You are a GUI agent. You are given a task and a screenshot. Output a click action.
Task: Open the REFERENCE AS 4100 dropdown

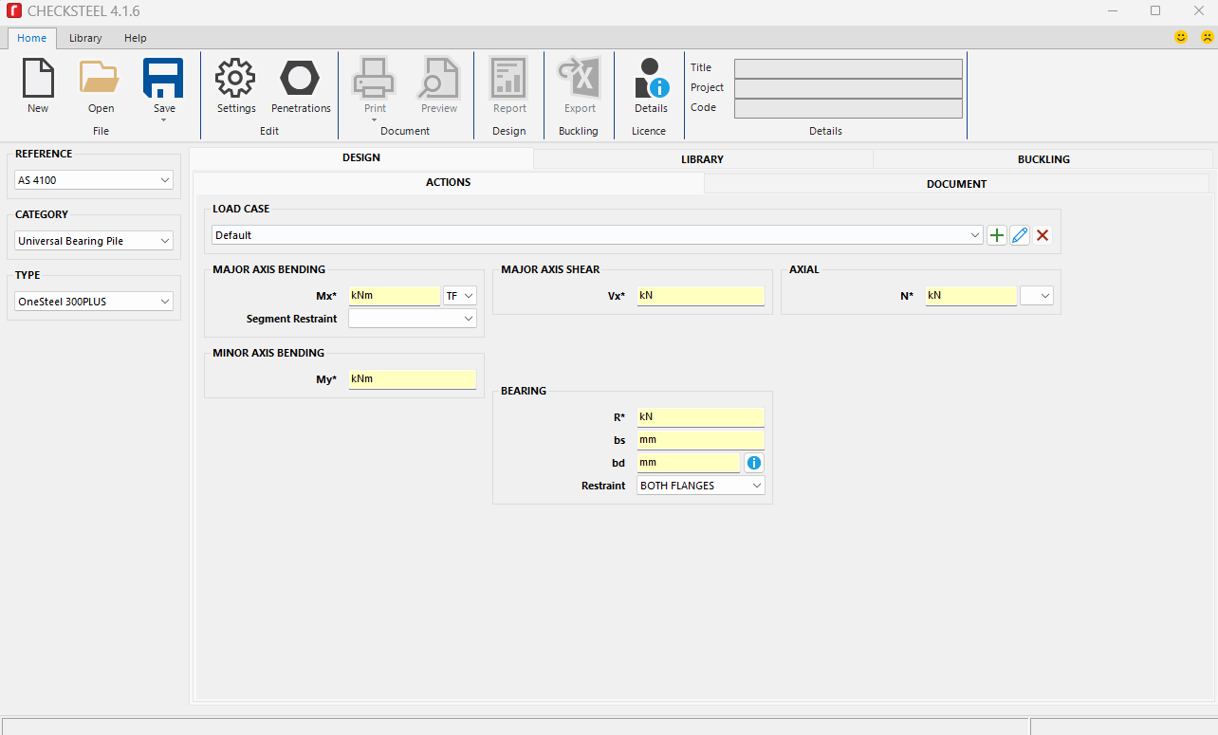(x=94, y=180)
